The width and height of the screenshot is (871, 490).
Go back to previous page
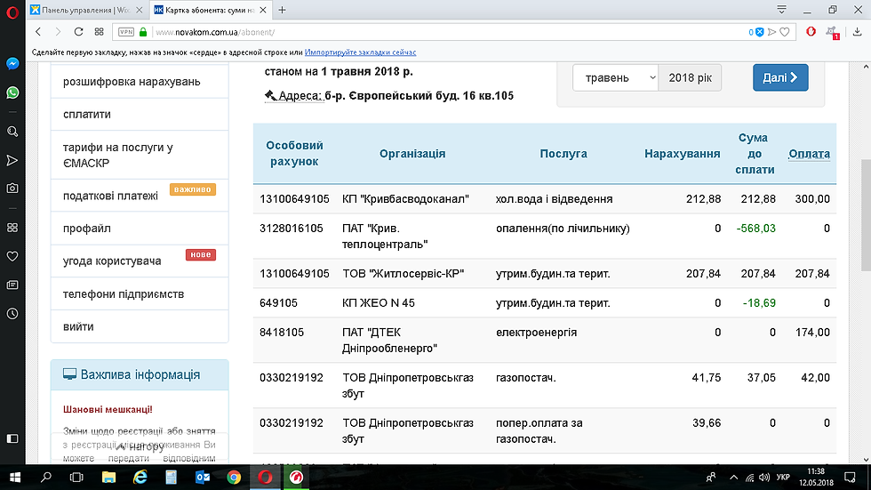click(x=37, y=32)
